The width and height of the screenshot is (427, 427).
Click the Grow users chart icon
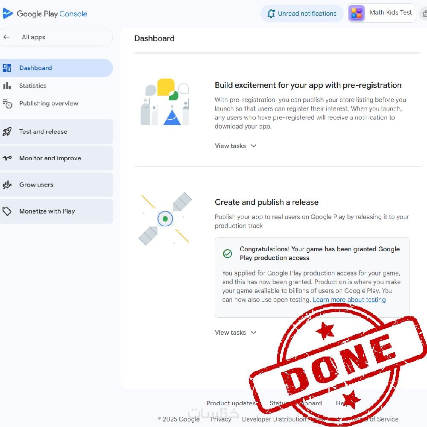click(7, 184)
